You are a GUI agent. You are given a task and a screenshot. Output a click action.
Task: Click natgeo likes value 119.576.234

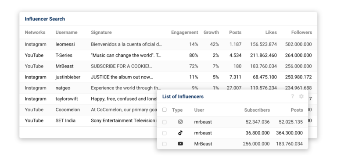tap(263, 88)
